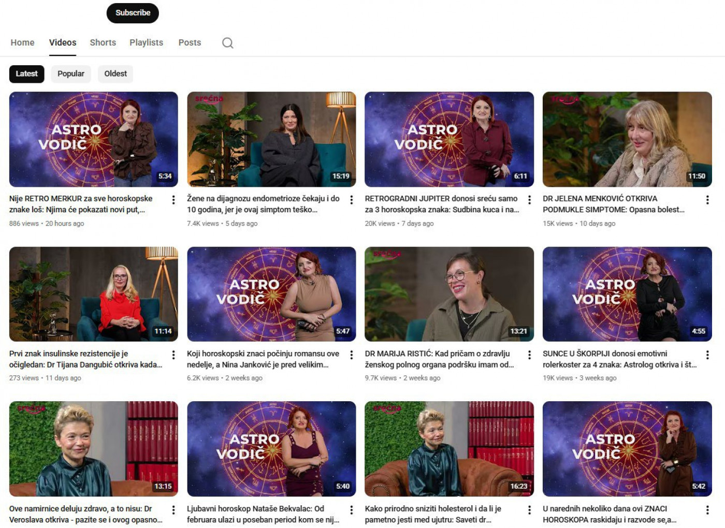Click the 11:50 Dr Jelena Menković thumbnail
The width and height of the screenshot is (725, 528).
(x=627, y=139)
